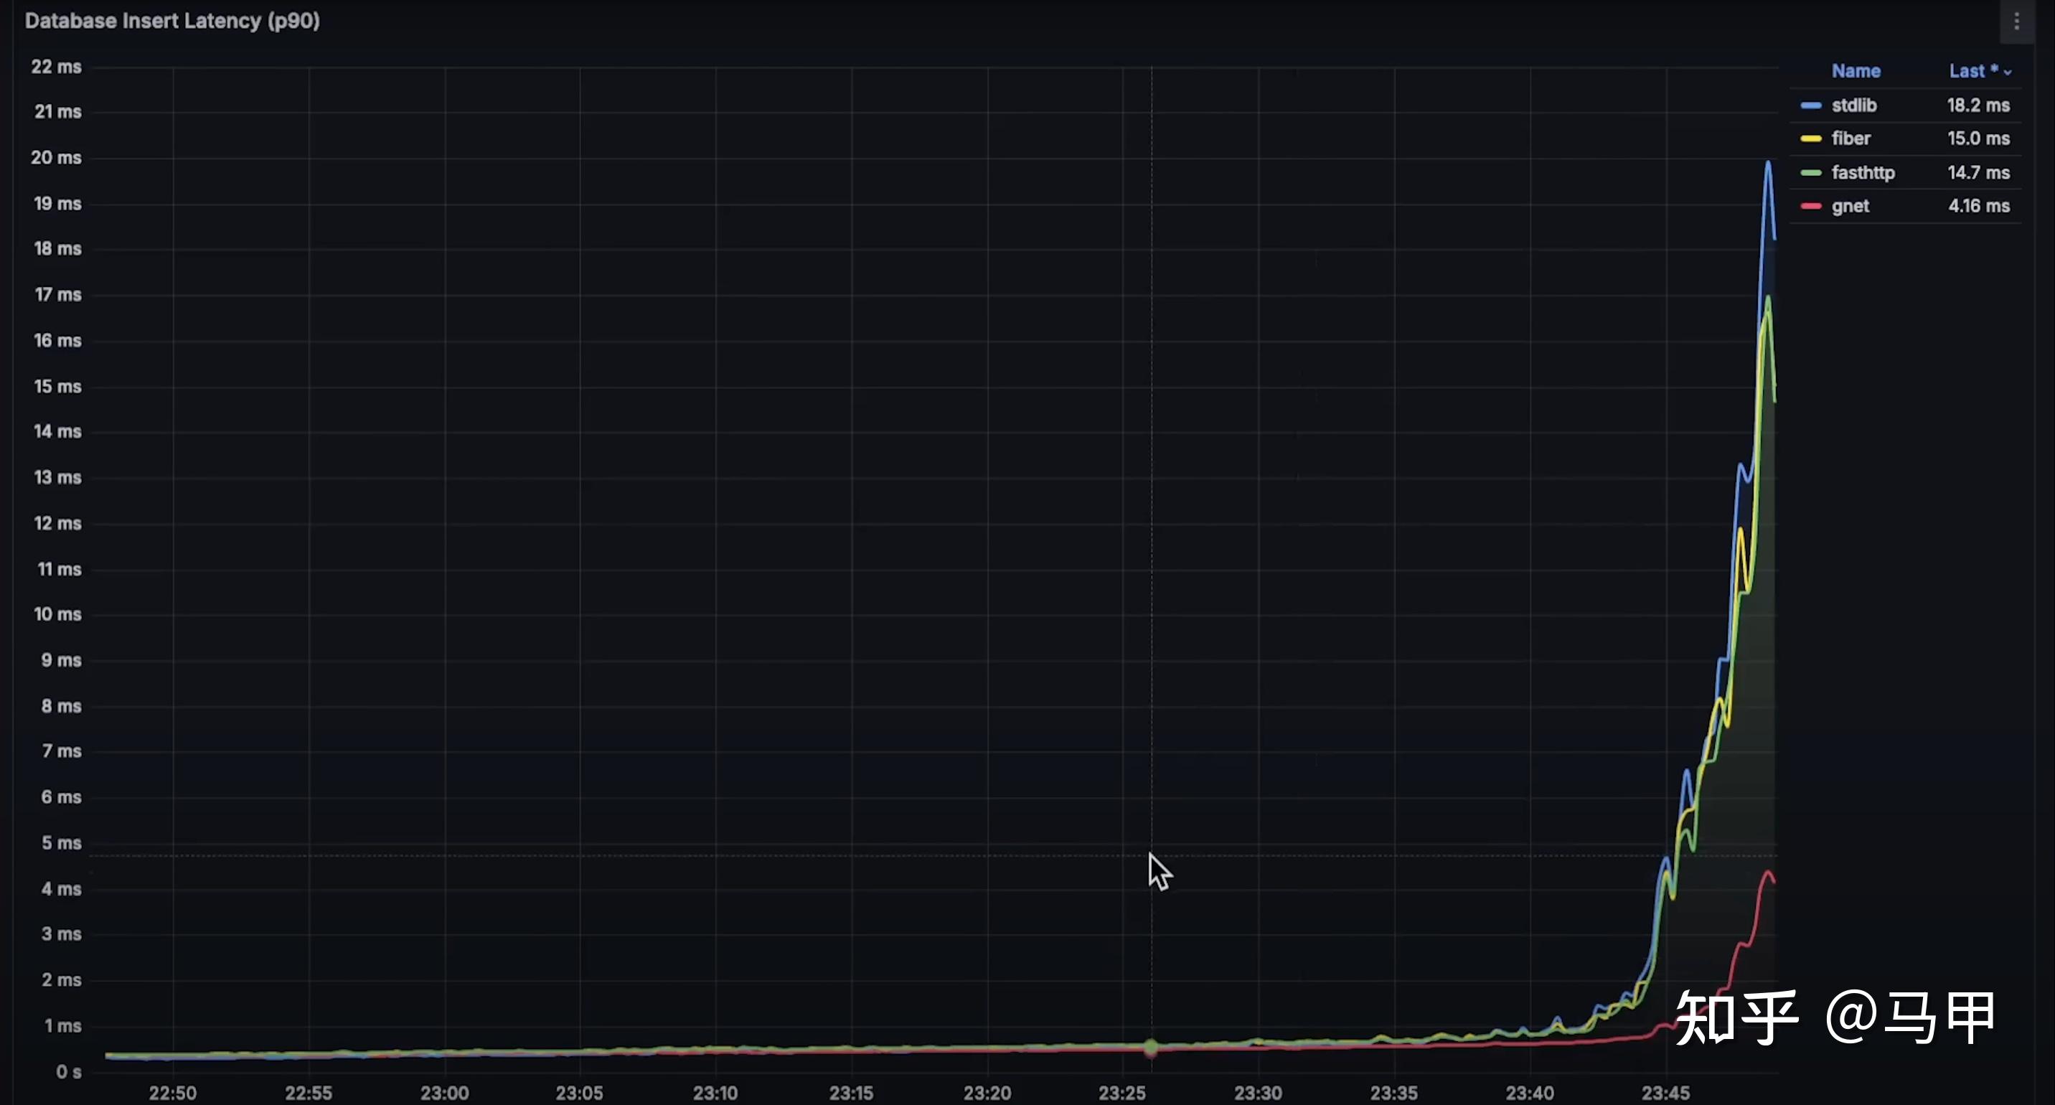Click the panel title Database Insert Latency
Image resolution: width=2055 pixels, height=1105 pixels.
(x=171, y=21)
